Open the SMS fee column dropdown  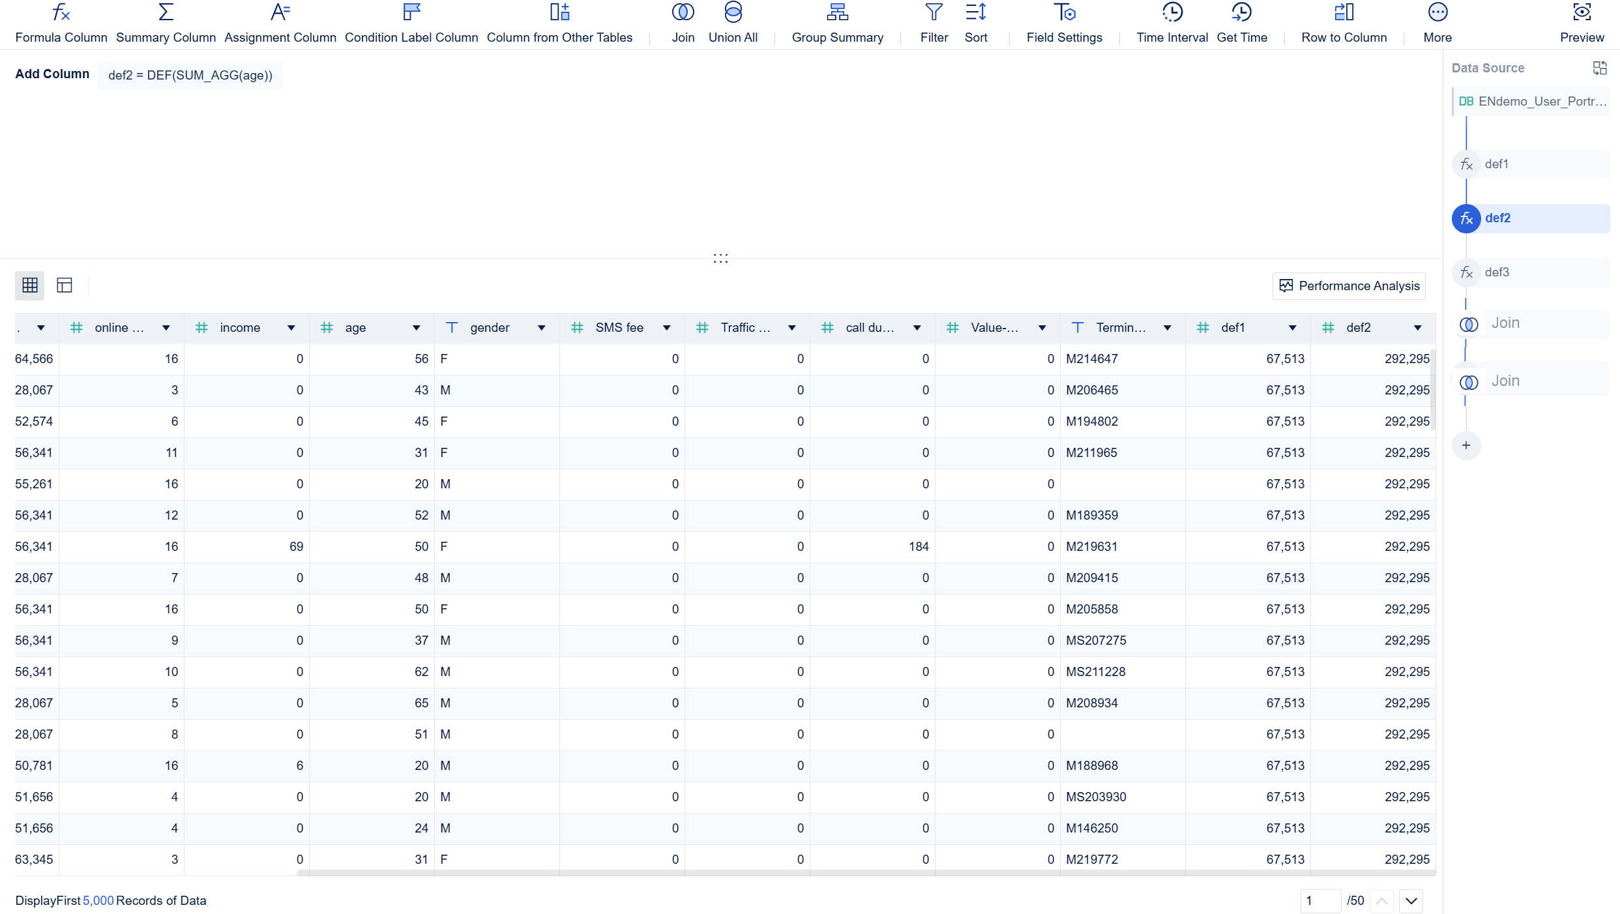point(666,328)
